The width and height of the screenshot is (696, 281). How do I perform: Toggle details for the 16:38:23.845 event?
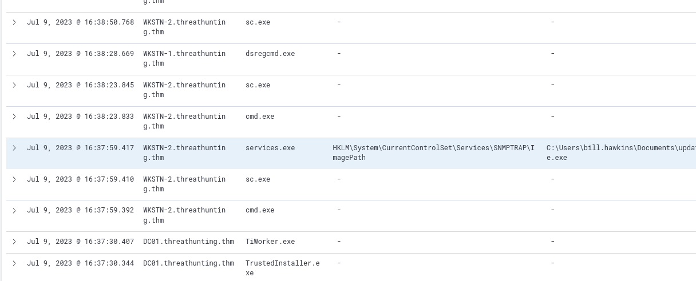click(x=14, y=85)
